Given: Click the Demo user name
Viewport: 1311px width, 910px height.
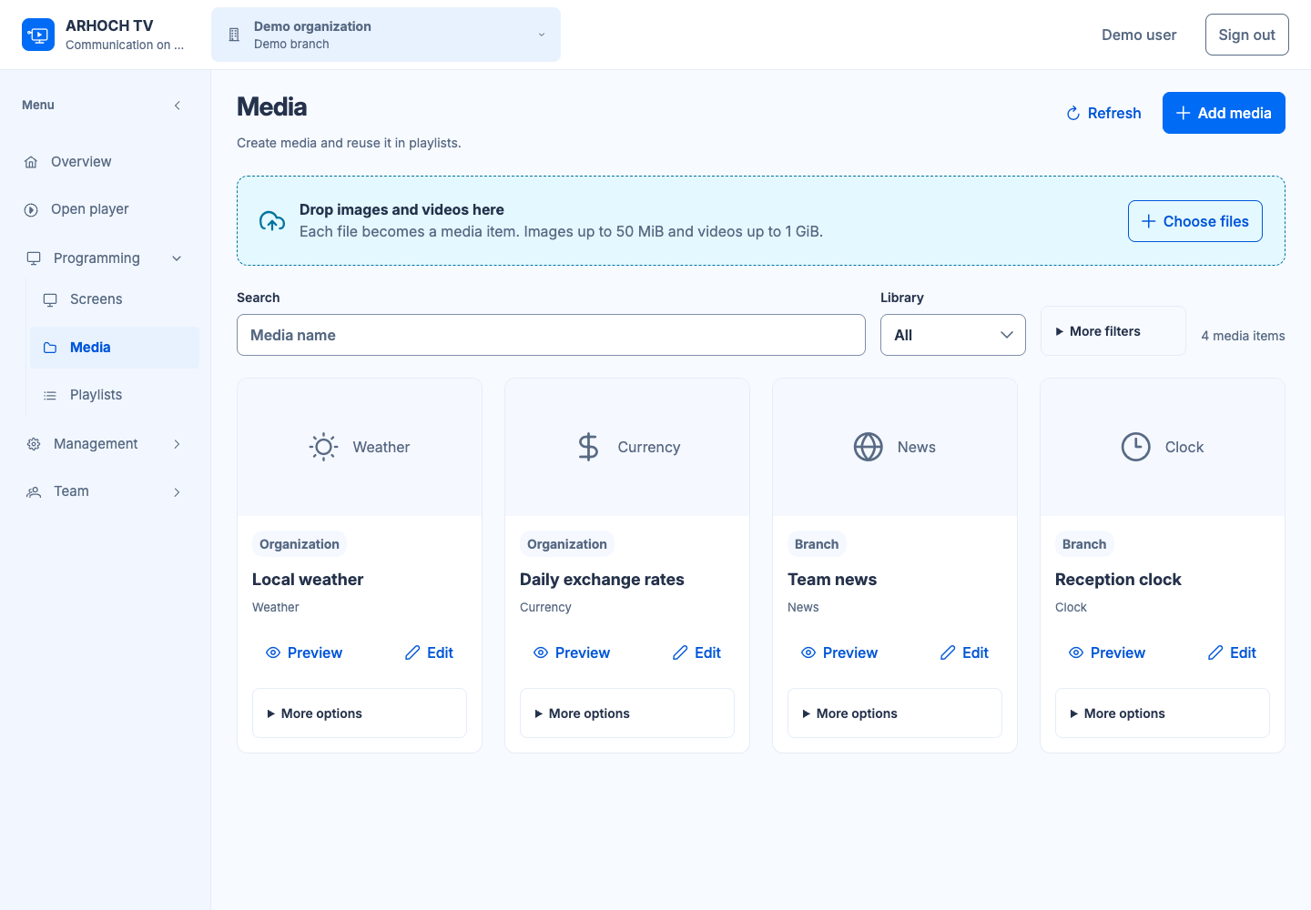Looking at the screenshot, I should click(x=1139, y=35).
